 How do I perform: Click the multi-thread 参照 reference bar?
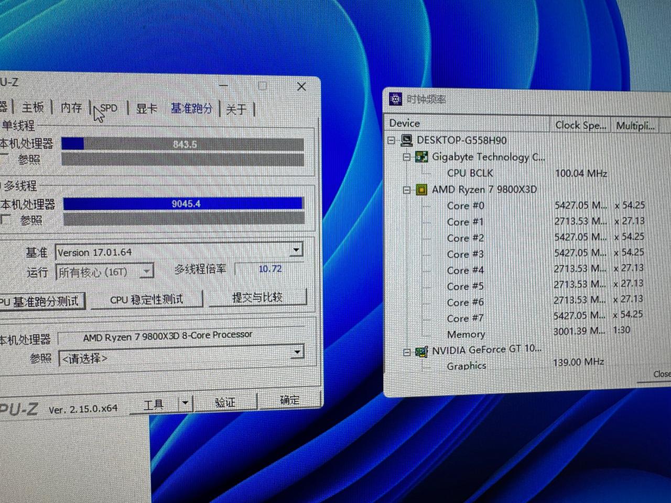(x=183, y=219)
